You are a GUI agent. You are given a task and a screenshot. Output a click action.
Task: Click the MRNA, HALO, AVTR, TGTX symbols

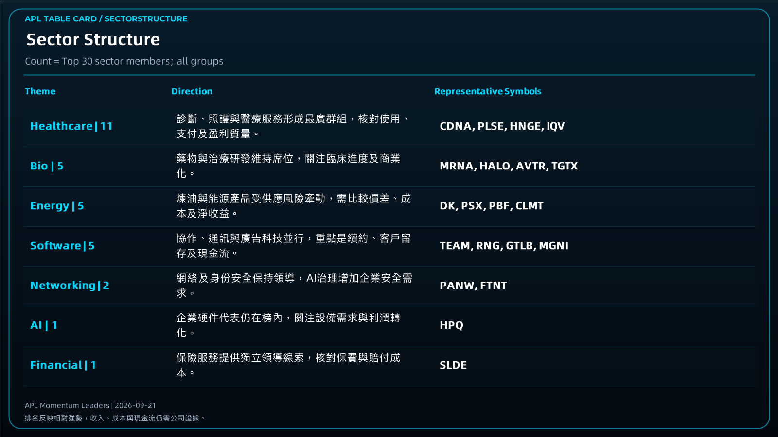509,166
